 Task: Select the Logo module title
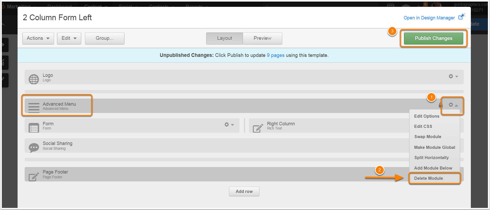click(x=48, y=75)
